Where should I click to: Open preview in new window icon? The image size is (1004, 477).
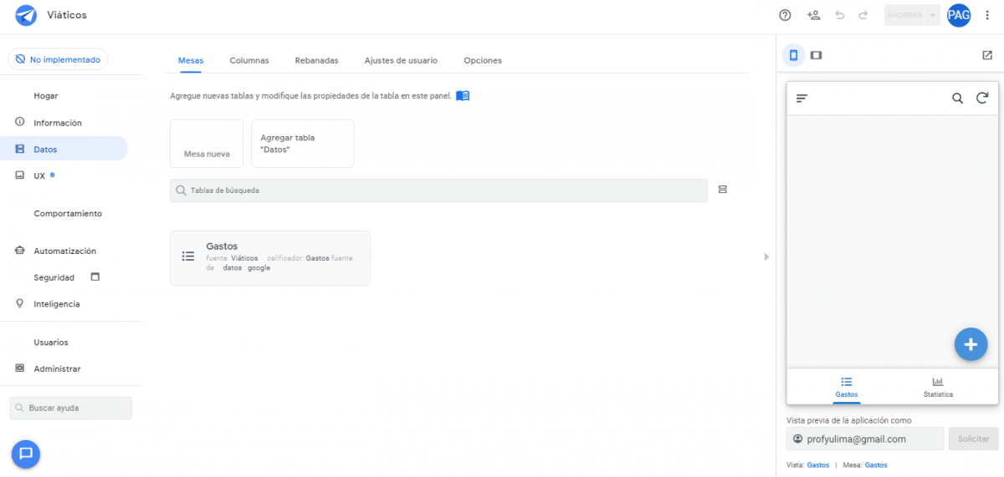[x=987, y=55]
